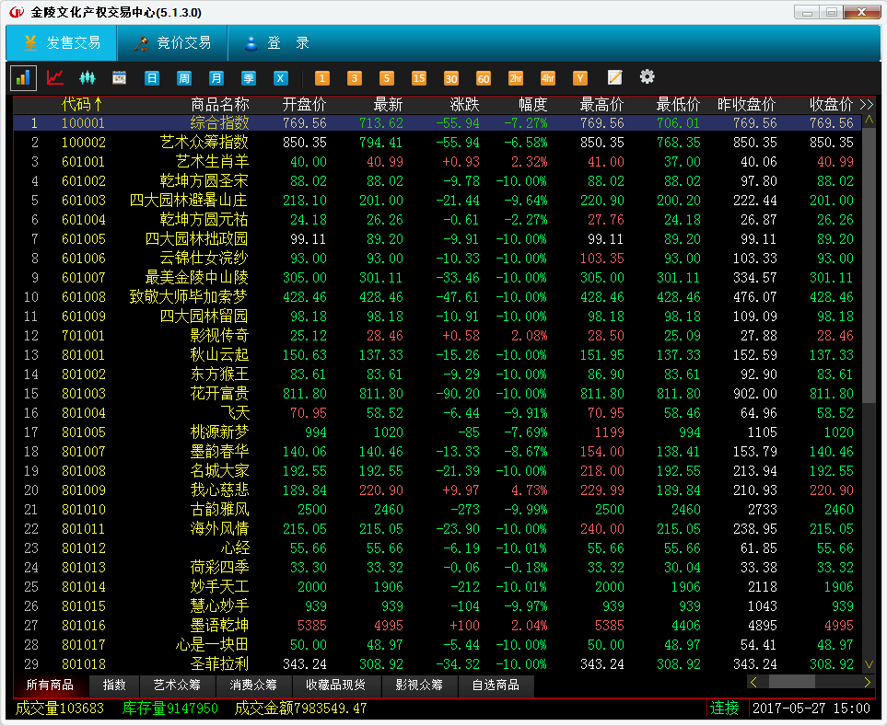This screenshot has height=726, width=887.
Task: Select the 致敬大师毕加索梦 row
Action: (x=438, y=297)
